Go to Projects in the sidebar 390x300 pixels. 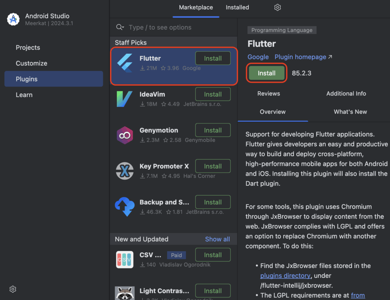pyautogui.click(x=28, y=48)
